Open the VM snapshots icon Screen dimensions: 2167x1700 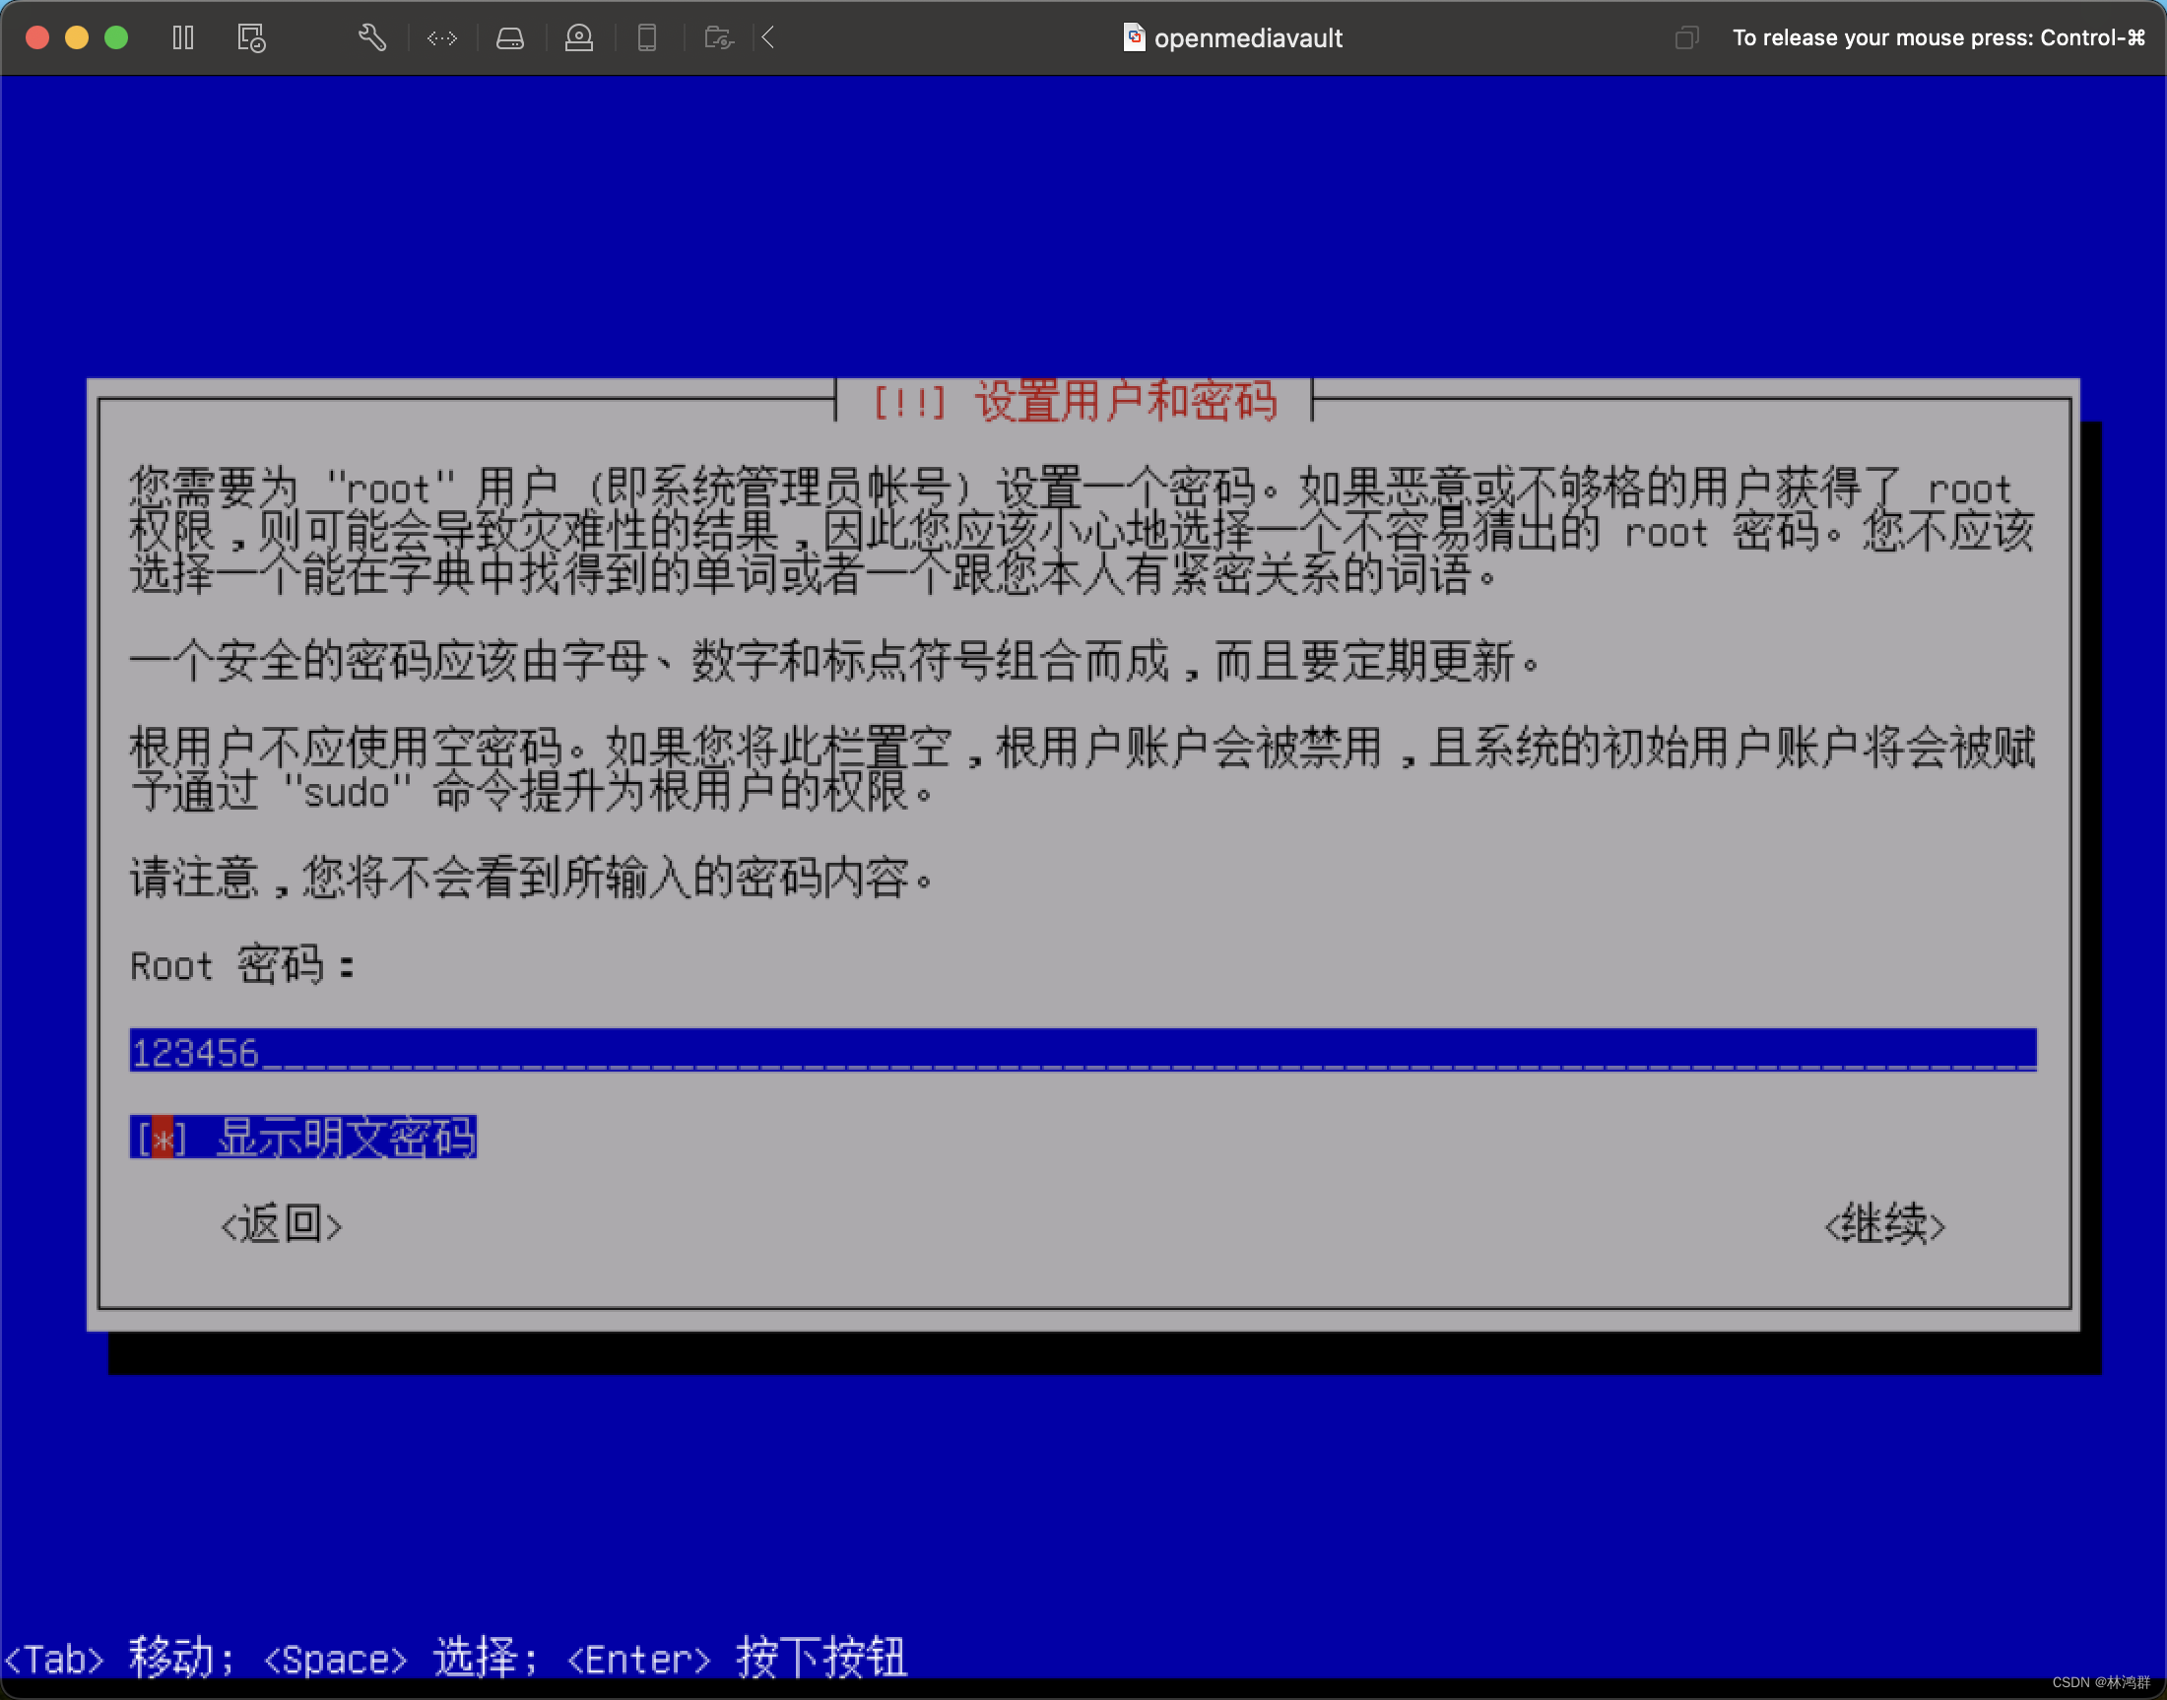point(251,37)
